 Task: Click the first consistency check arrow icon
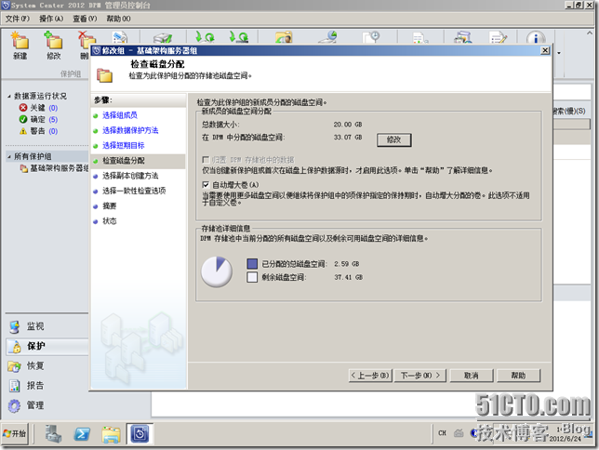(x=205, y=37)
